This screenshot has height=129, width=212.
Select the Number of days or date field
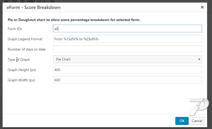(127, 49)
